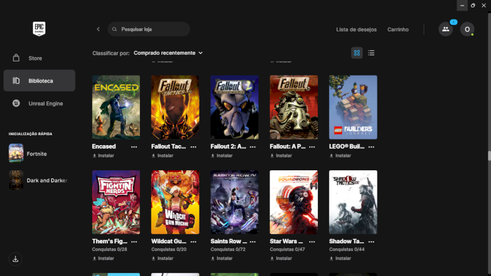Open the Shadow Tactics cover art
Viewport: 491px width, 276px height.
354,202
